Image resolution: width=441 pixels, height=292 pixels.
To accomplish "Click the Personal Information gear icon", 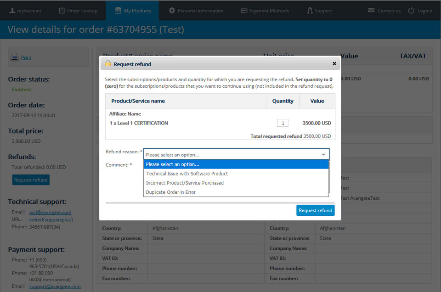I will point(172,11).
